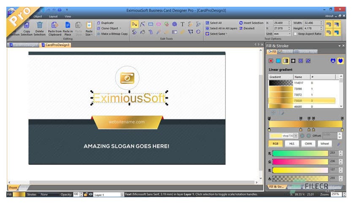The width and height of the screenshot is (353, 204).
Task: Select the No paint fill option
Action: [x=271, y=61]
